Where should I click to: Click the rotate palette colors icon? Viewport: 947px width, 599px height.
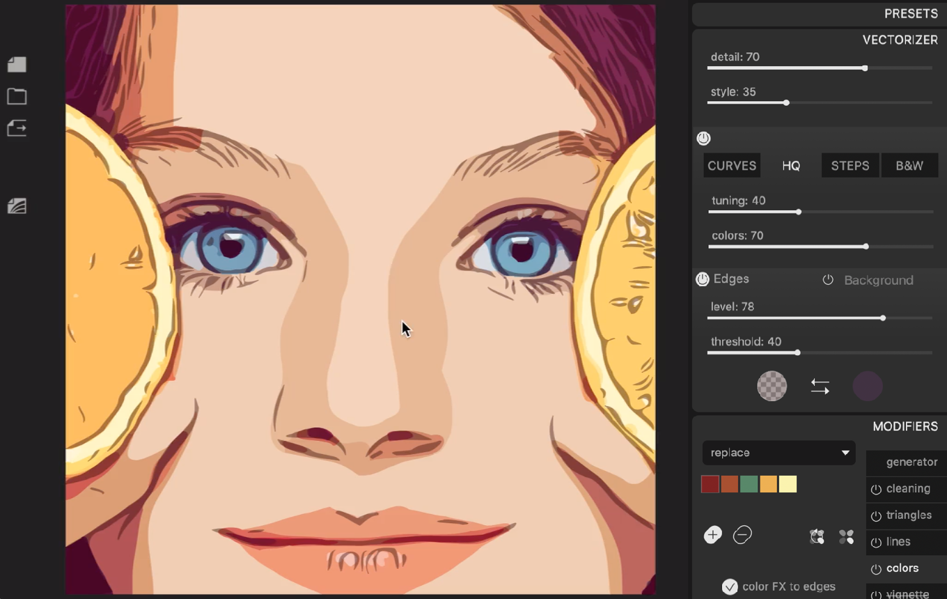(817, 536)
